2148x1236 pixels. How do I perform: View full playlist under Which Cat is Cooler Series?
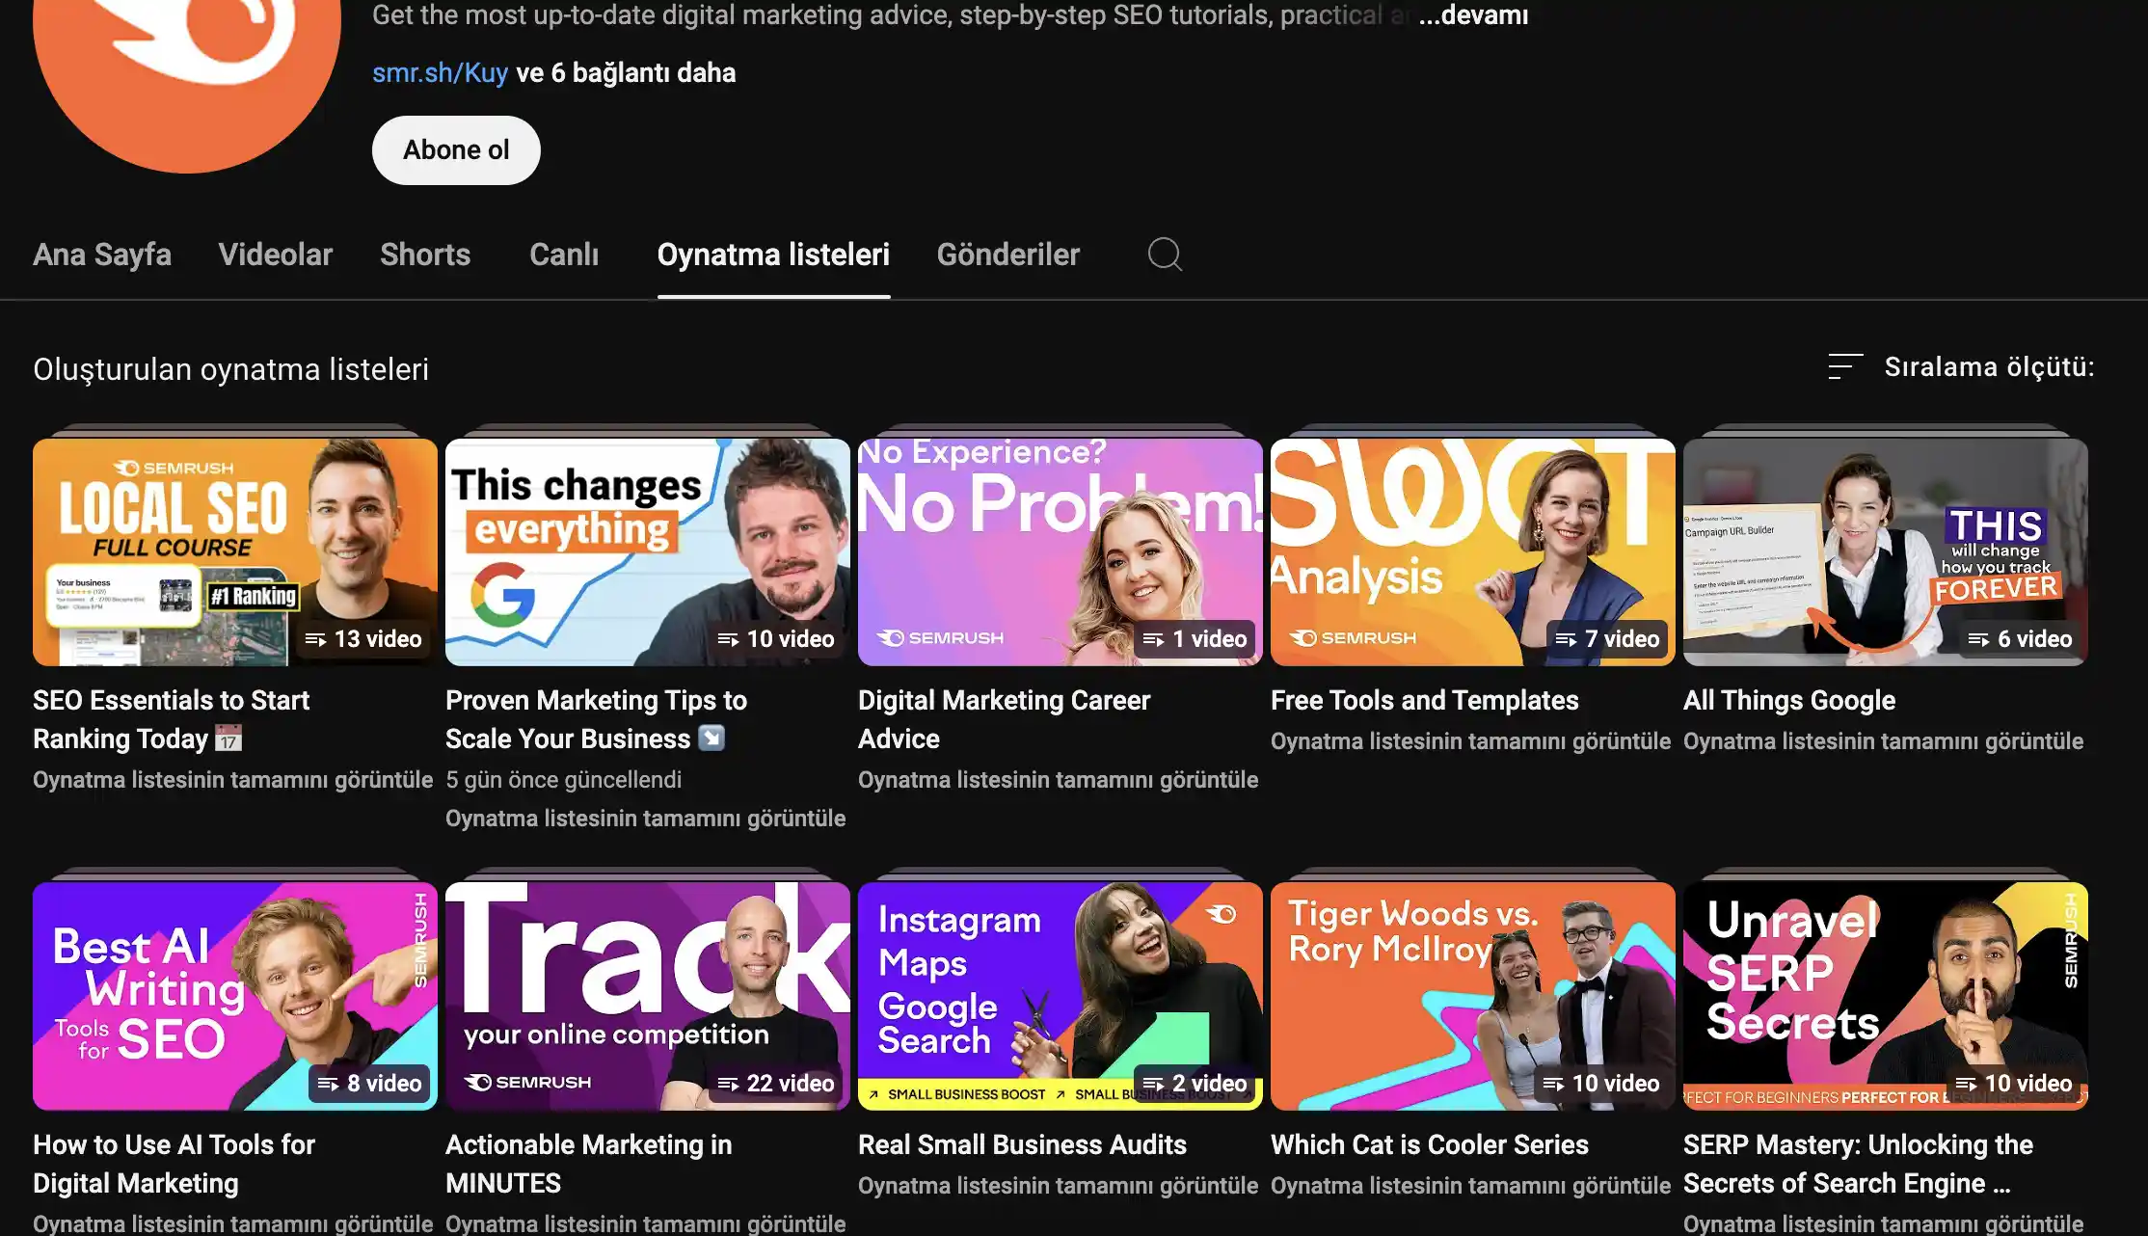point(1470,1186)
